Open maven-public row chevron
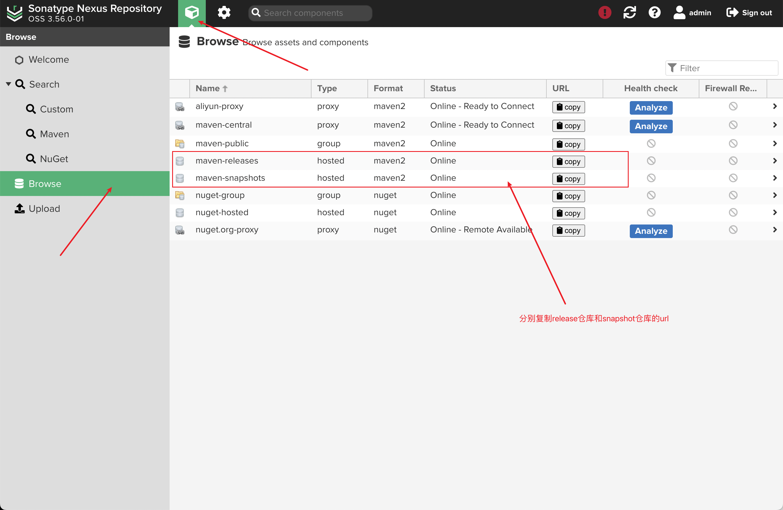The image size is (783, 510). click(x=775, y=143)
